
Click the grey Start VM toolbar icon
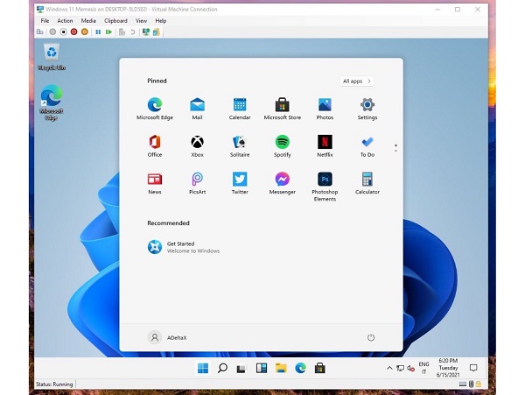tap(52, 32)
